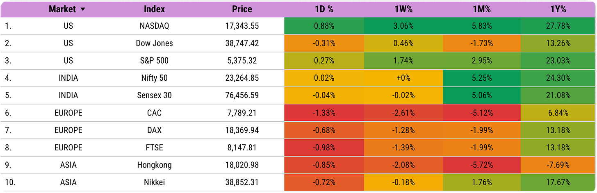Select the green NASDAQ 1Y 27.78% cell
597x193 pixels.
(x=559, y=26)
